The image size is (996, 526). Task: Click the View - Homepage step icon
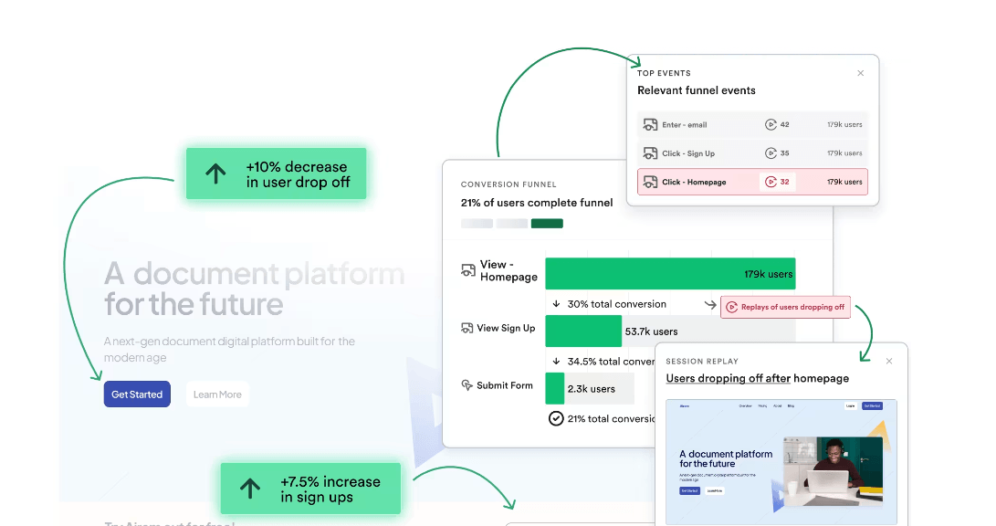click(x=468, y=270)
